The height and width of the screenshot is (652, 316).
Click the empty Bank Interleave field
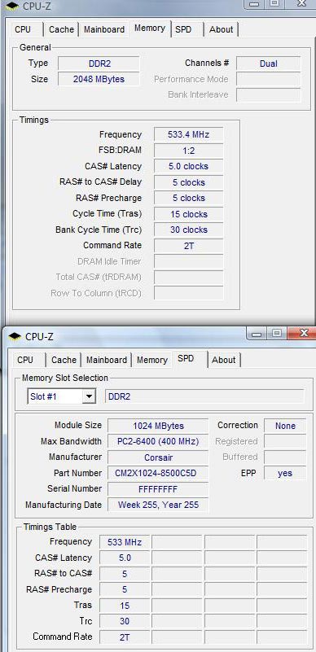pyautogui.click(x=268, y=94)
